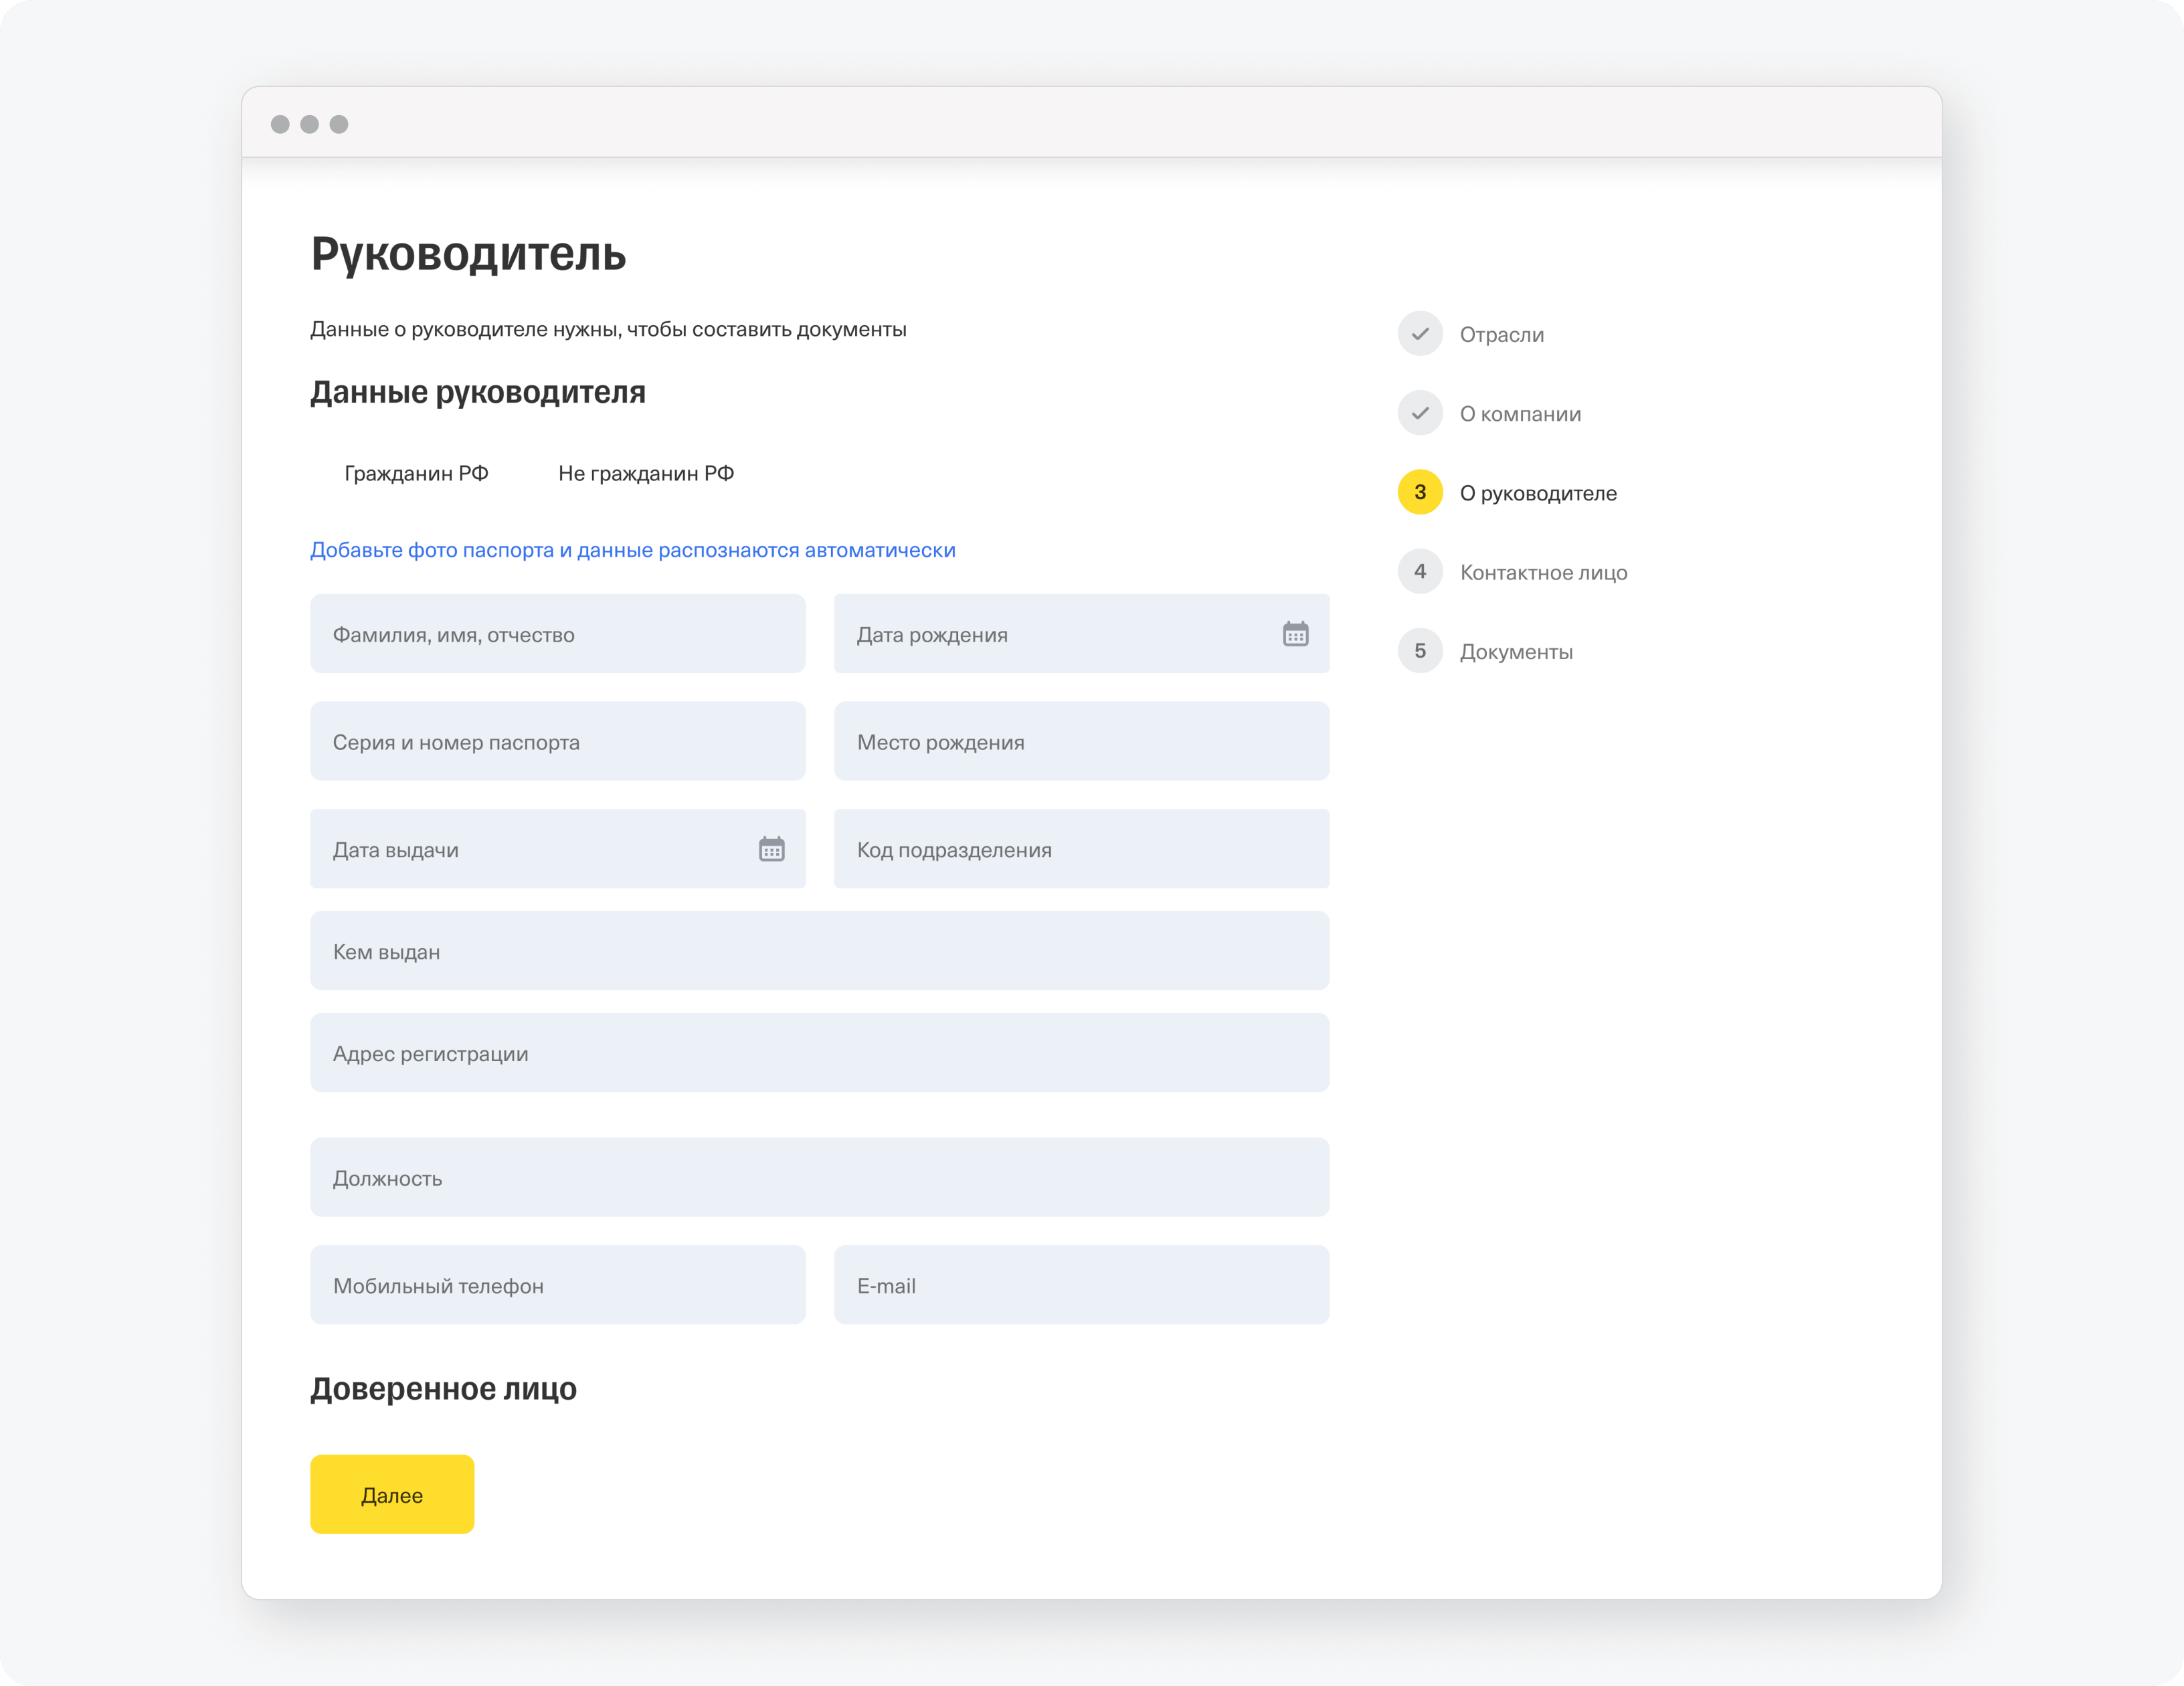Click the step 5 number circle
Screen dimensions: 2184x1686
pyautogui.click(x=1420, y=651)
